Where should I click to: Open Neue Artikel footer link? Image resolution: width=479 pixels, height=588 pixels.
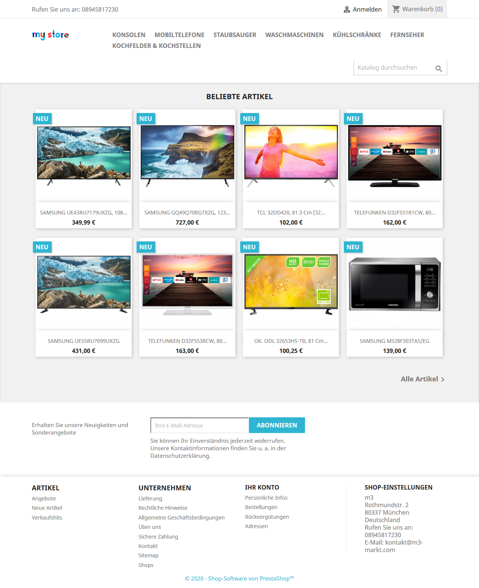(47, 508)
